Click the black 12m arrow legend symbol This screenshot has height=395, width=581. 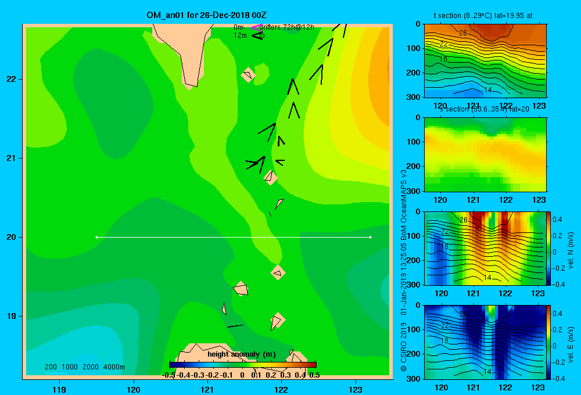[x=257, y=35]
